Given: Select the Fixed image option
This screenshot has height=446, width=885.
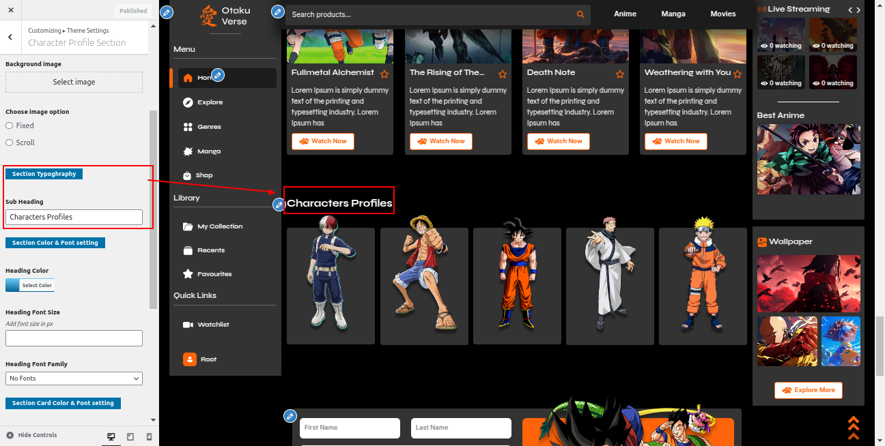Looking at the screenshot, I should tap(10, 125).
